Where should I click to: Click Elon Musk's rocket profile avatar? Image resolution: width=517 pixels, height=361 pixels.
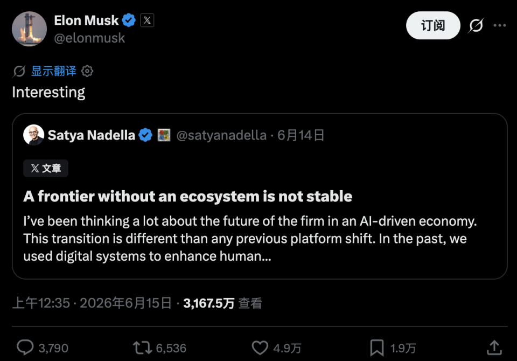pyautogui.click(x=29, y=29)
